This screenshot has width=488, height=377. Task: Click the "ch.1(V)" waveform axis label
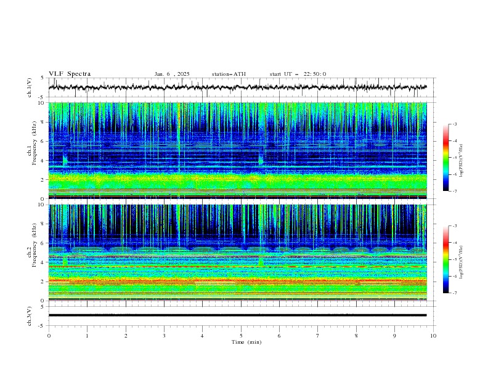click(30, 87)
